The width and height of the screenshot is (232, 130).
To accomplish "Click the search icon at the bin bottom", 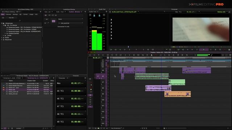I will pyautogui.click(x=43, y=129).
